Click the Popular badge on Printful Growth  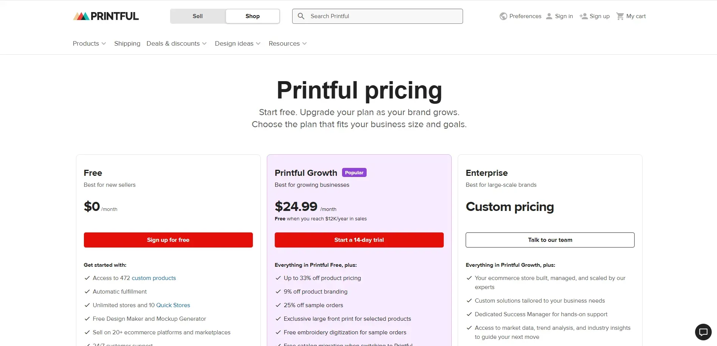point(354,172)
